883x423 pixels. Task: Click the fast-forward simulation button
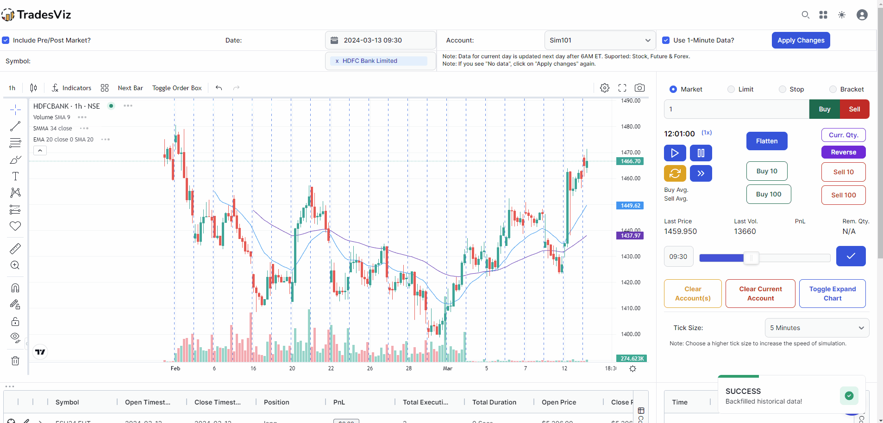[x=701, y=173]
